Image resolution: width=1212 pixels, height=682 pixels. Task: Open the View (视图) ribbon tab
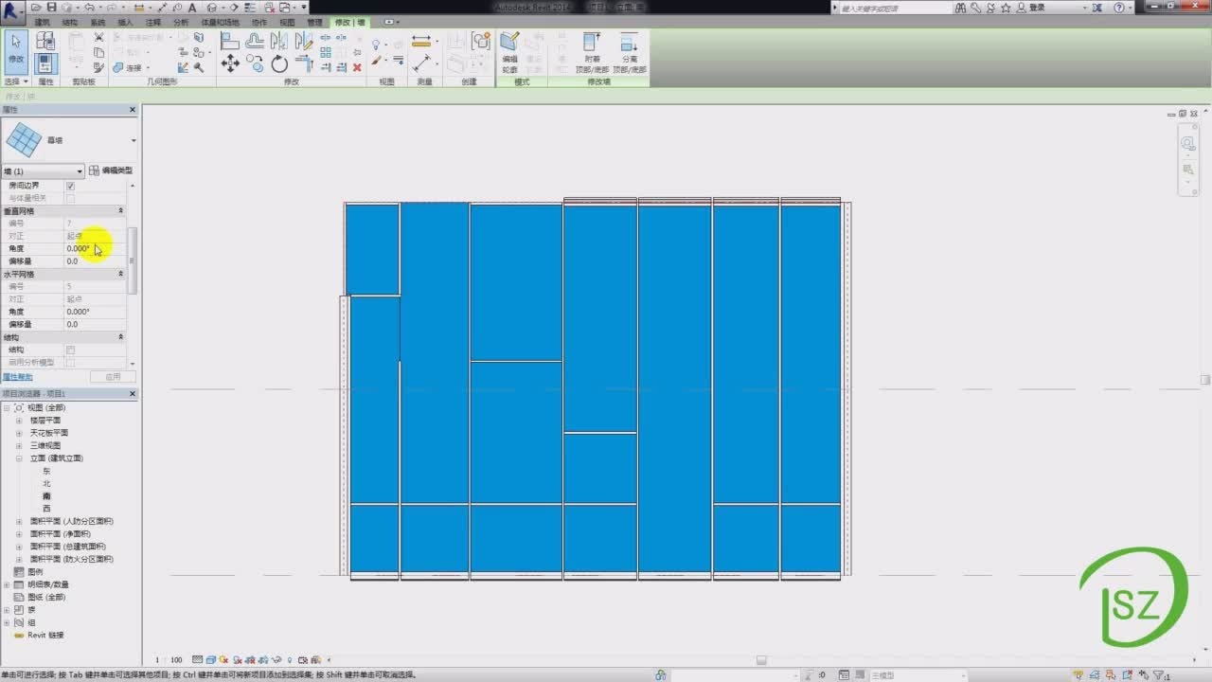point(287,22)
